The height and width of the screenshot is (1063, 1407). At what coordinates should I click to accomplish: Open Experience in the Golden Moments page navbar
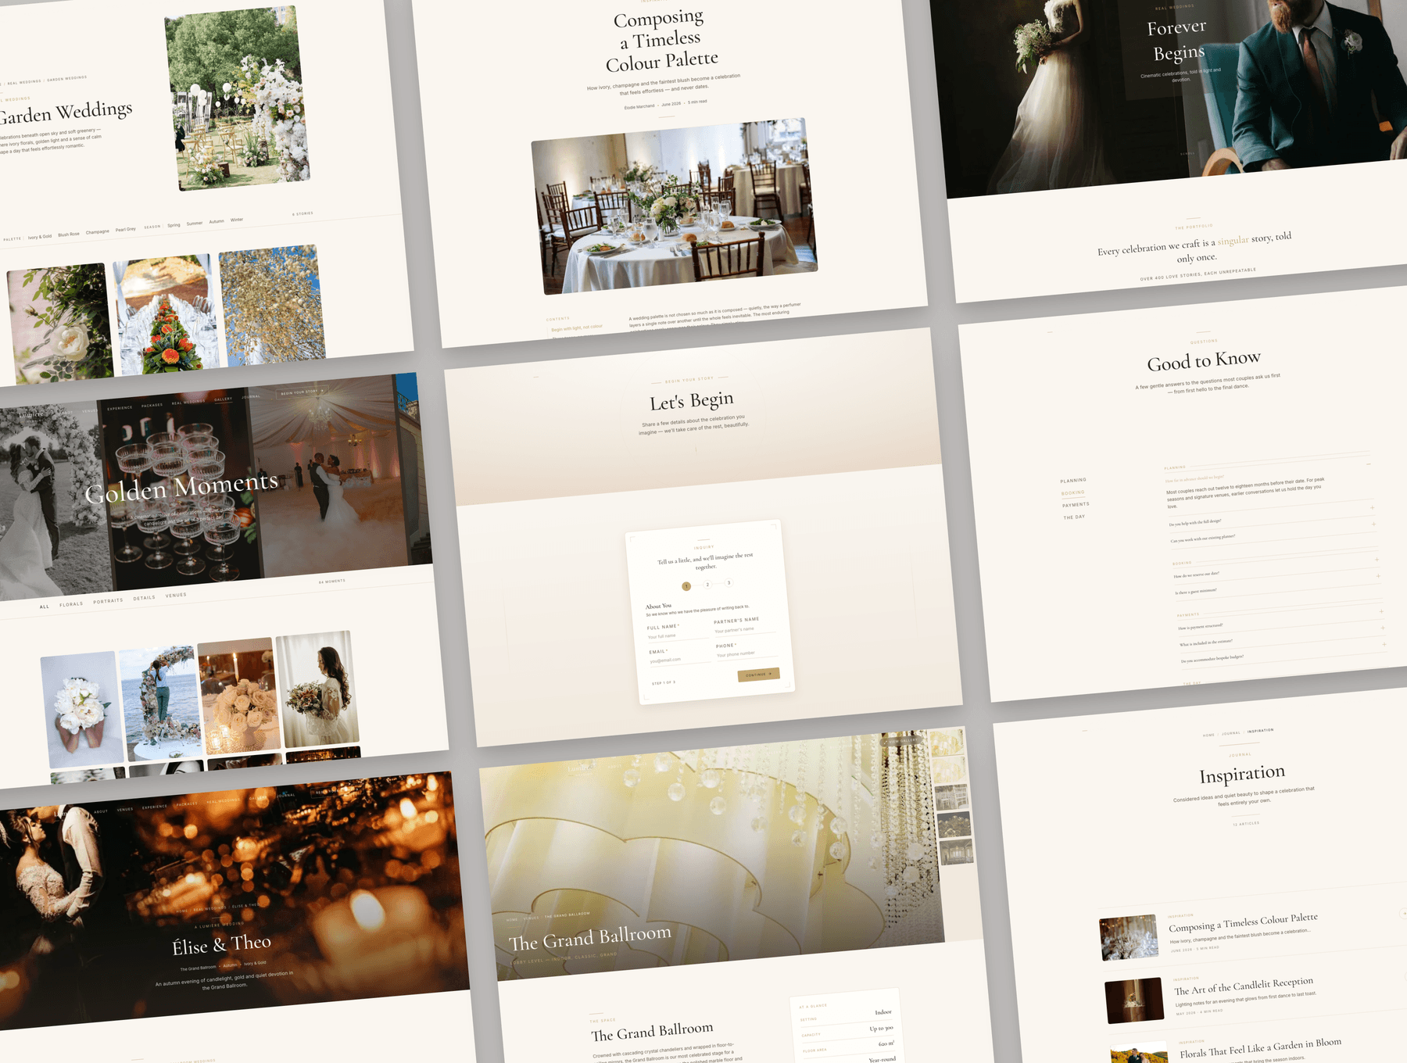coord(120,408)
